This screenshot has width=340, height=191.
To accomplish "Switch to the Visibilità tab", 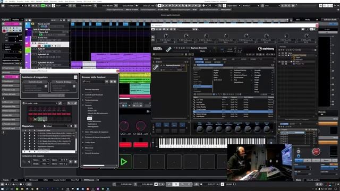I will click(15, 20).
